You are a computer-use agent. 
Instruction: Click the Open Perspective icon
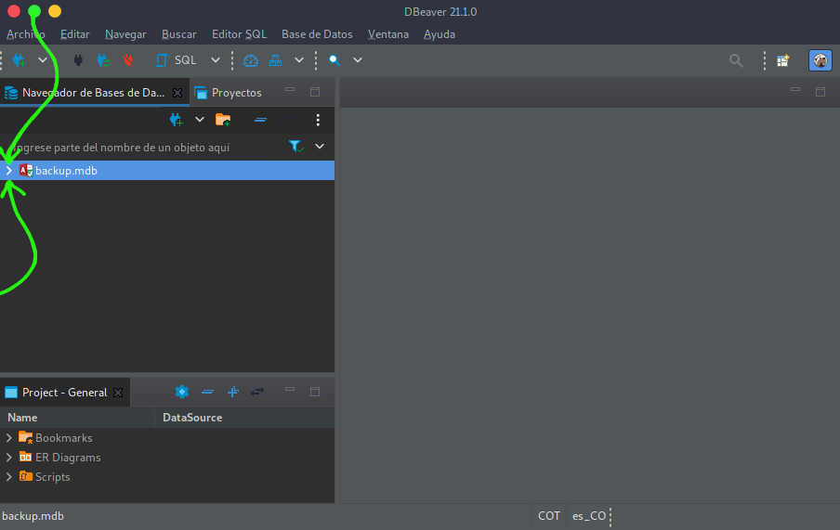click(783, 60)
